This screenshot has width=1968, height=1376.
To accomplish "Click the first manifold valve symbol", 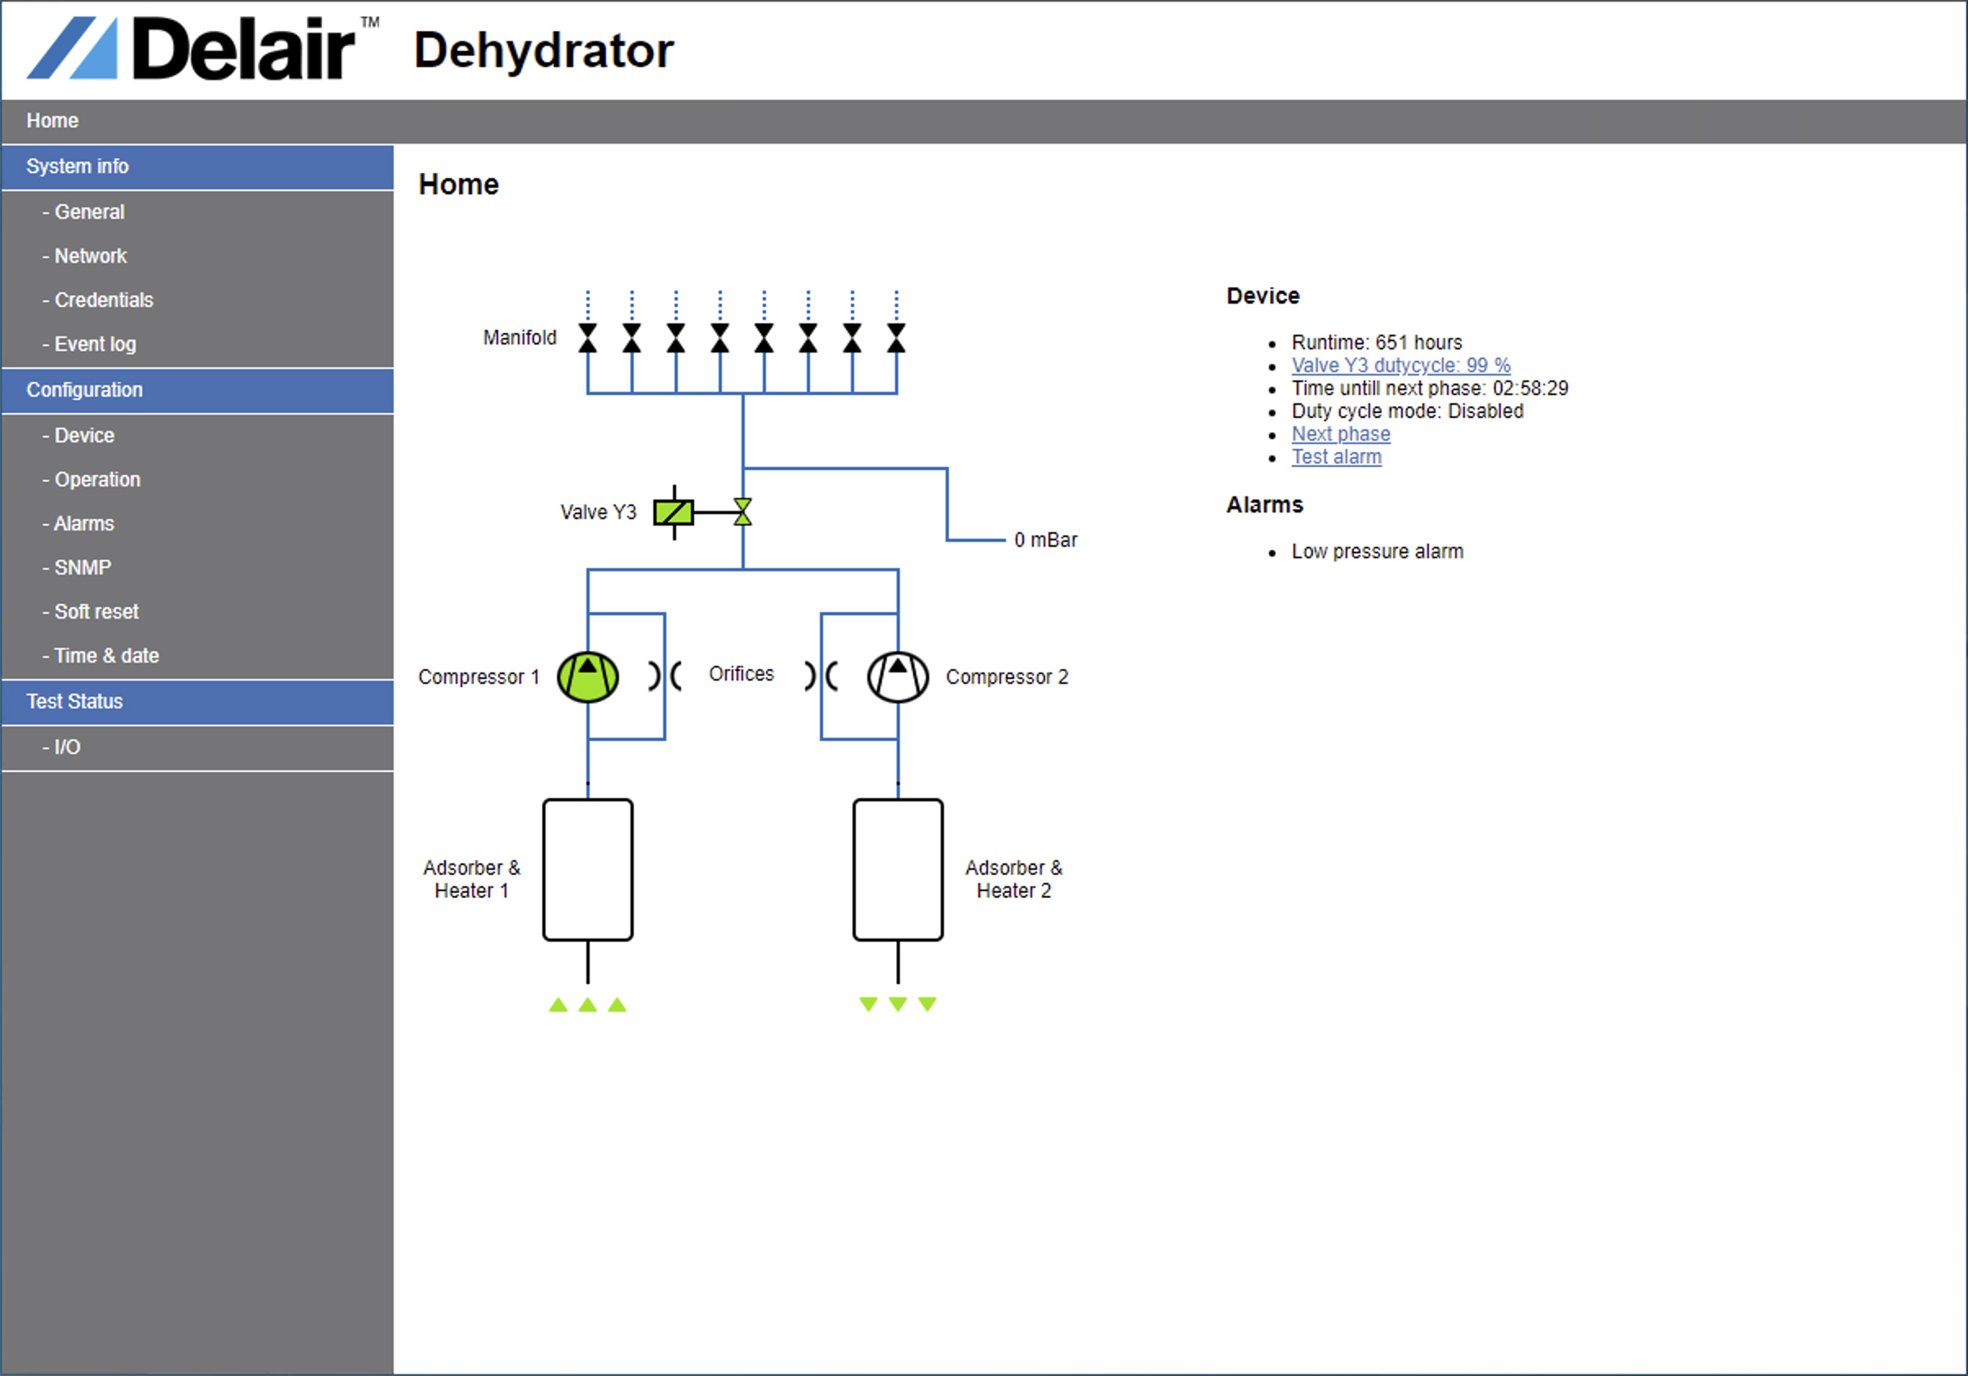I will point(587,338).
